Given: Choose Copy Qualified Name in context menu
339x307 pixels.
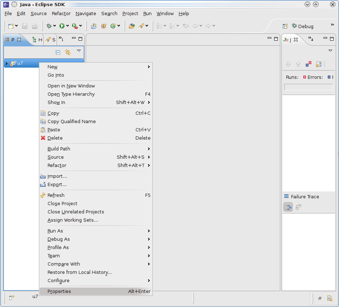Looking at the screenshot, I should coord(96,121).
